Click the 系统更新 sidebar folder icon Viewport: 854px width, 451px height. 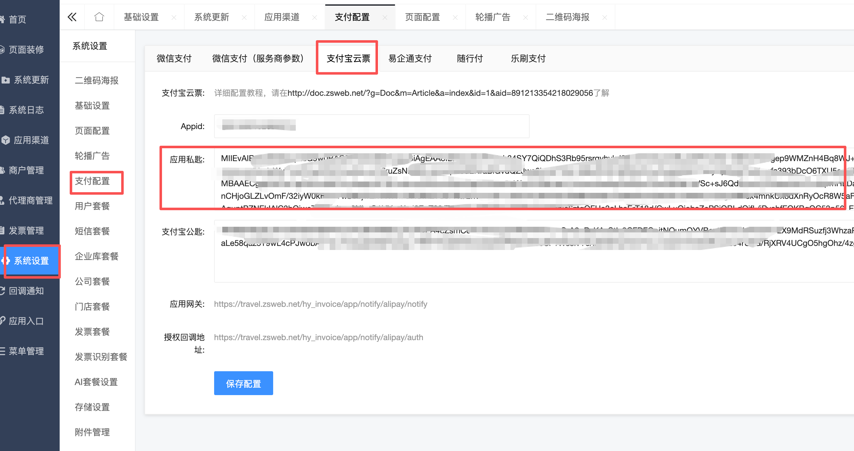6,80
